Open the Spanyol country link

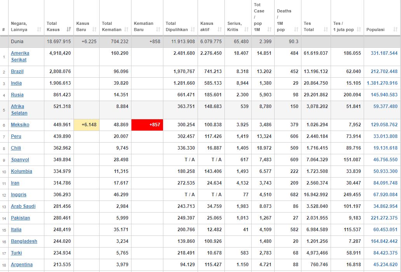point(20,160)
